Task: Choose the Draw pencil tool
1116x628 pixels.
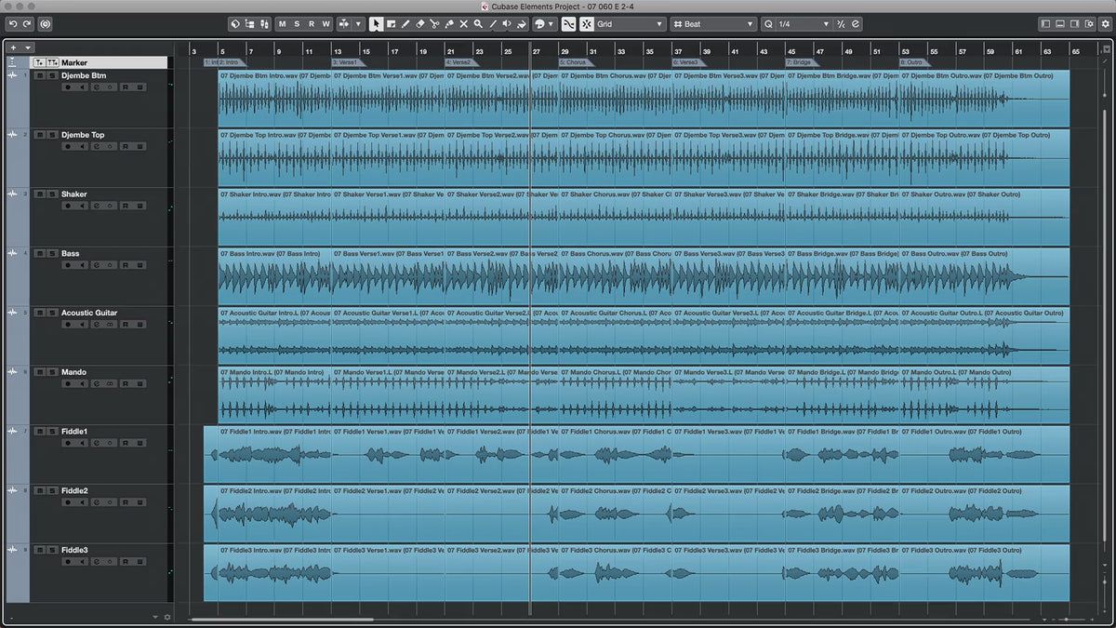Action: point(405,24)
